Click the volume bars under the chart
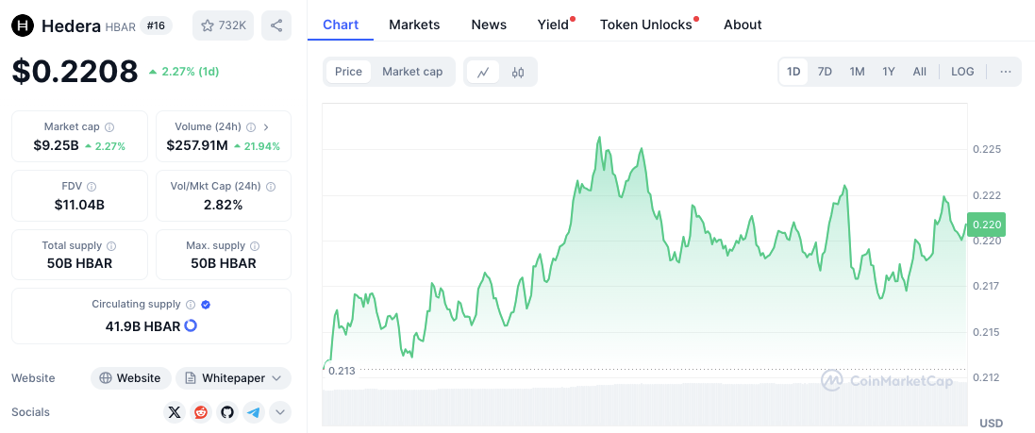The width and height of the screenshot is (1035, 433). (x=645, y=404)
